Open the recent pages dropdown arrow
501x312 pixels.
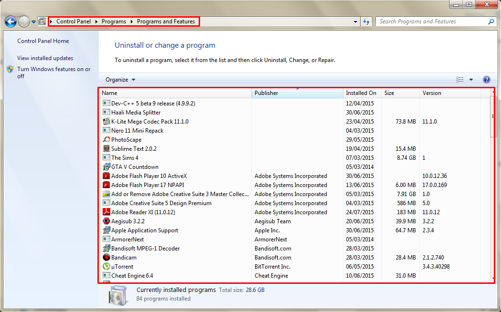(x=33, y=22)
